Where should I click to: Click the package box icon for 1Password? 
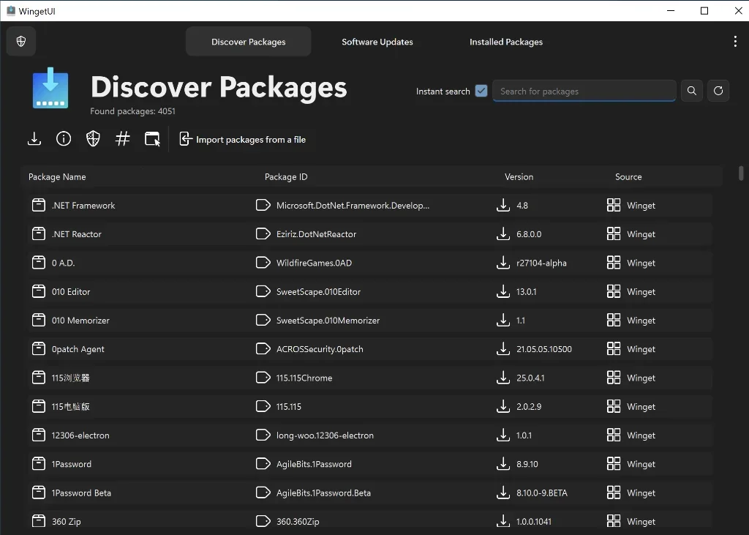pos(39,464)
